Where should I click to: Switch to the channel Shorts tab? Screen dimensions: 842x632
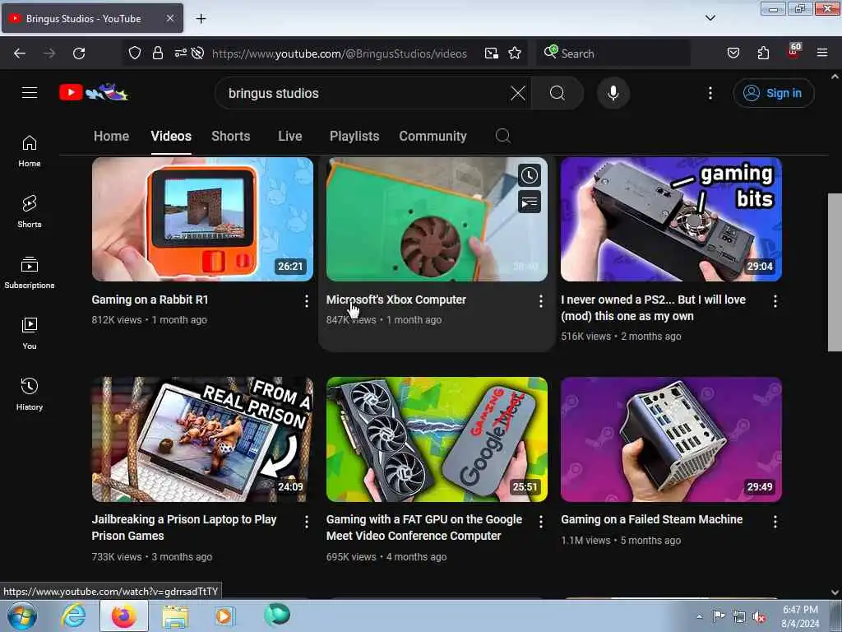230,136
